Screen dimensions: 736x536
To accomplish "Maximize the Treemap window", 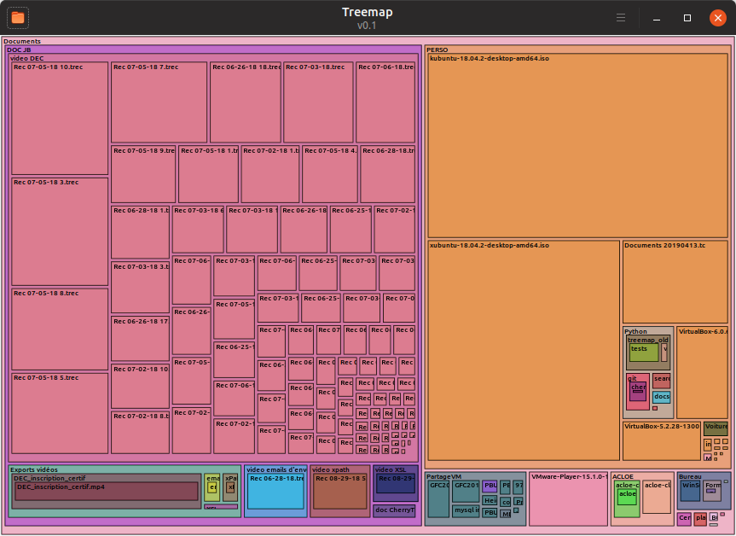I will pyautogui.click(x=687, y=18).
